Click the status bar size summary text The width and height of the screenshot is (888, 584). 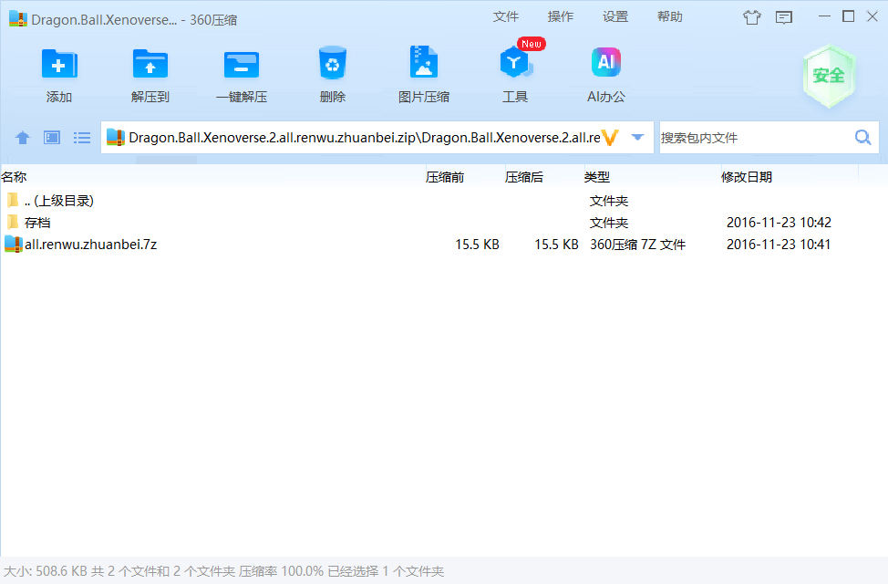[223, 571]
